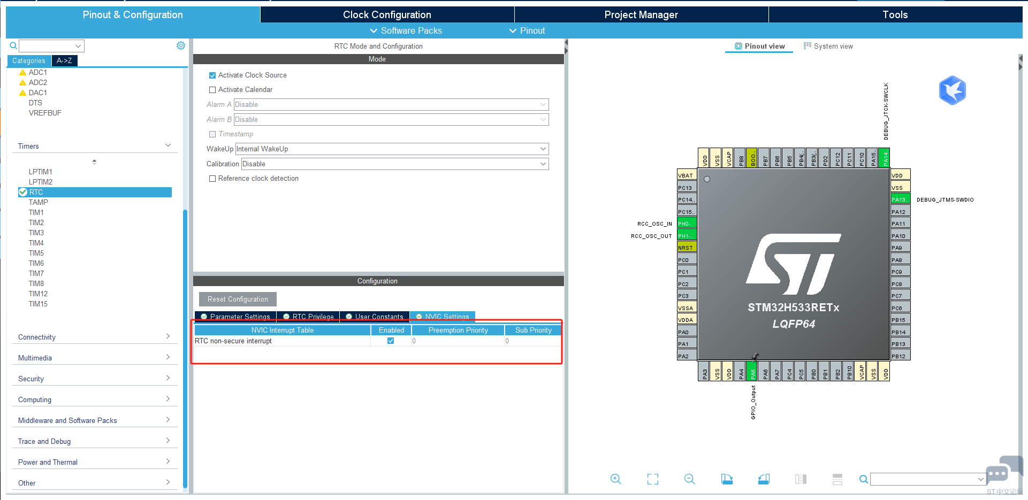
Task: Zoom out of the pinout view
Action: pyautogui.click(x=689, y=479)
